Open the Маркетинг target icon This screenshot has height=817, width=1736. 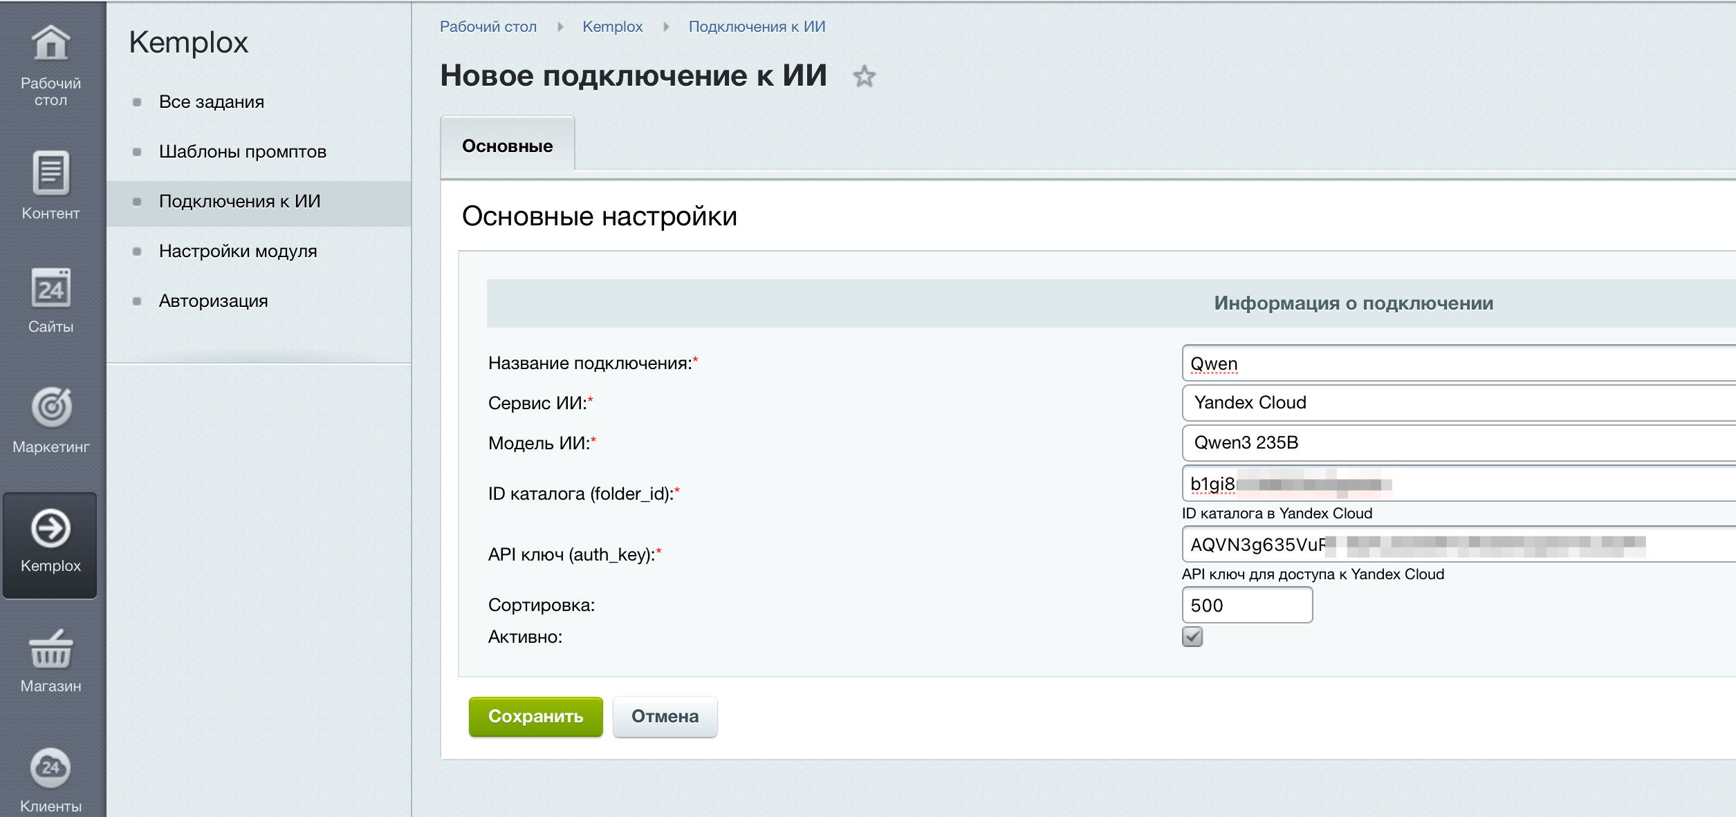tap(50, 407)
